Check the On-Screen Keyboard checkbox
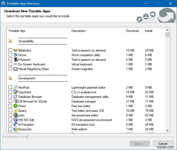177x150 pixels. (x=10, y=64)
